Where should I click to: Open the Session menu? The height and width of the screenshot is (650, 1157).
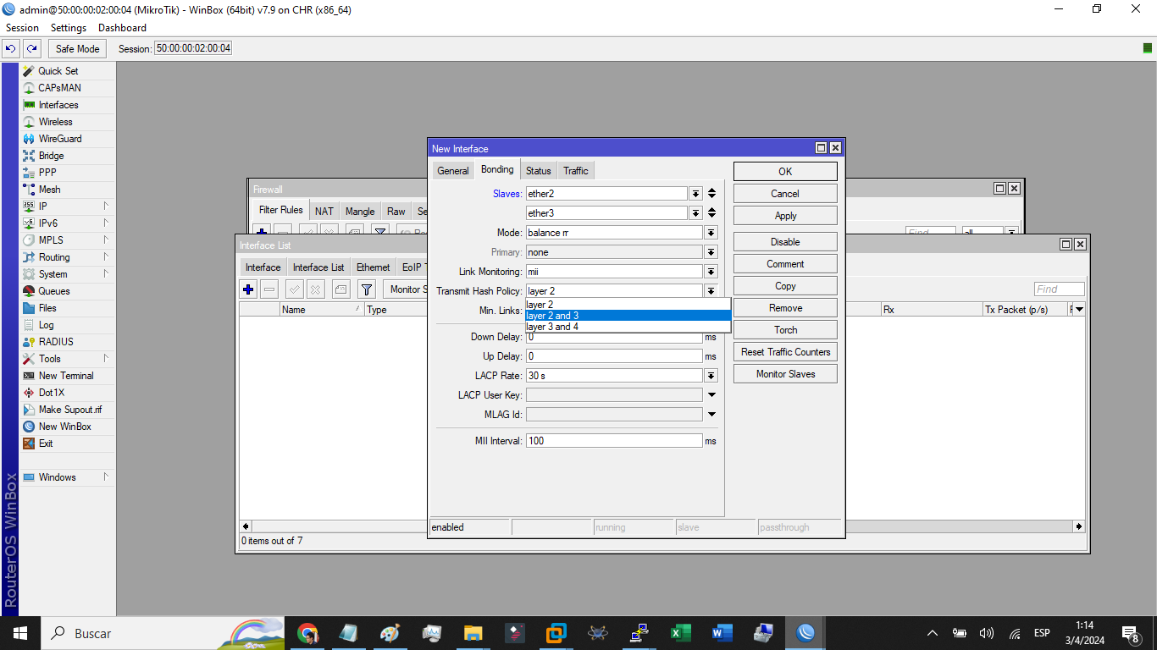click(23, 28)
